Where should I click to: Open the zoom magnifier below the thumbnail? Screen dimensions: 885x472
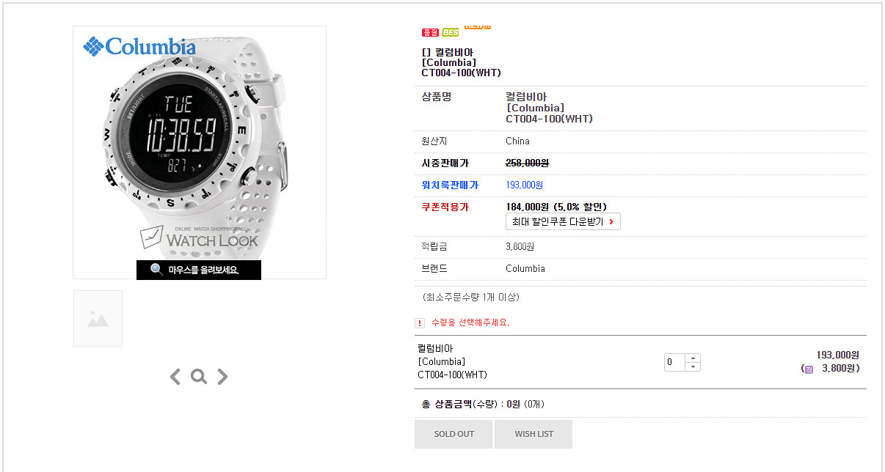(x=198, y=377)
